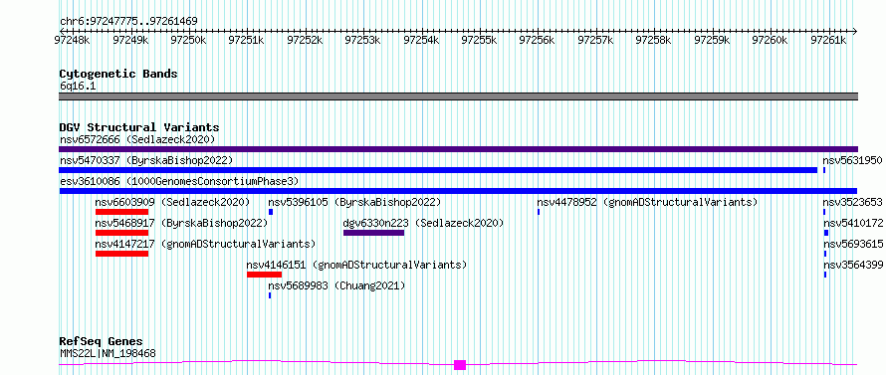The image size is (886, 375).
Task: Click the 97249k ruler tick label
Action: coord(130,40)
